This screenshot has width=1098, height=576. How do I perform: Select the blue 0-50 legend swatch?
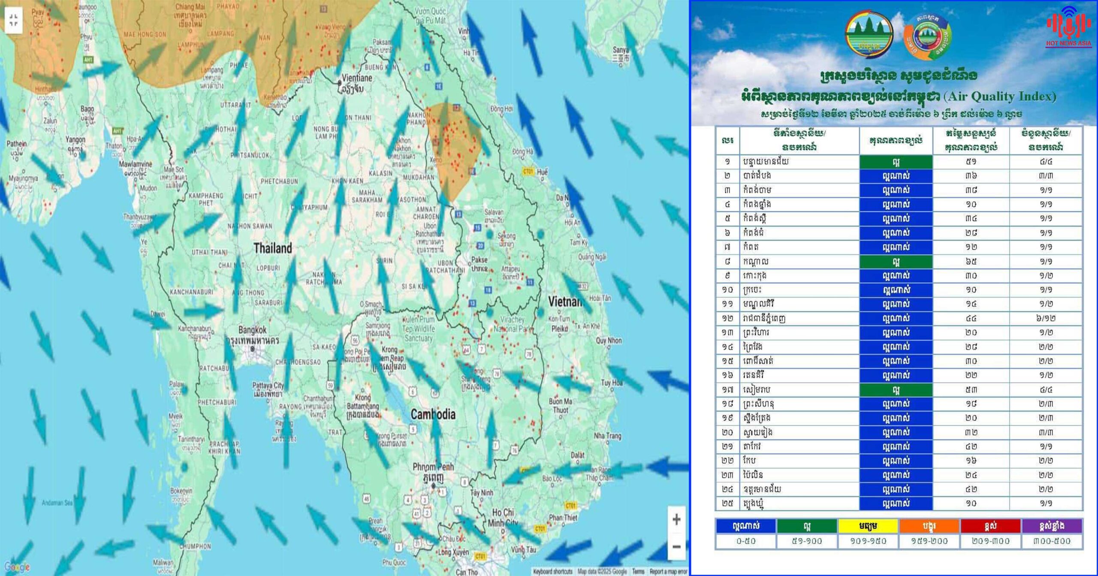(745, 526)
